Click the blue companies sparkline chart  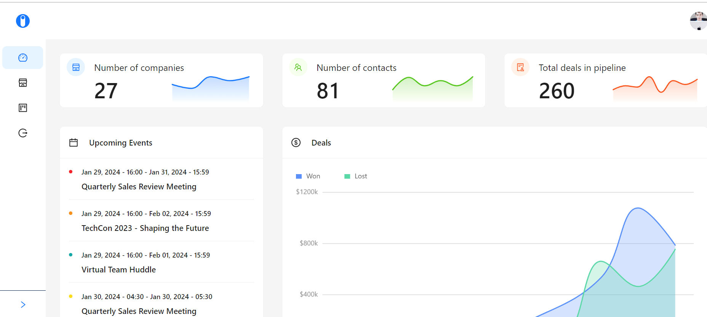(x=211, y=88)
